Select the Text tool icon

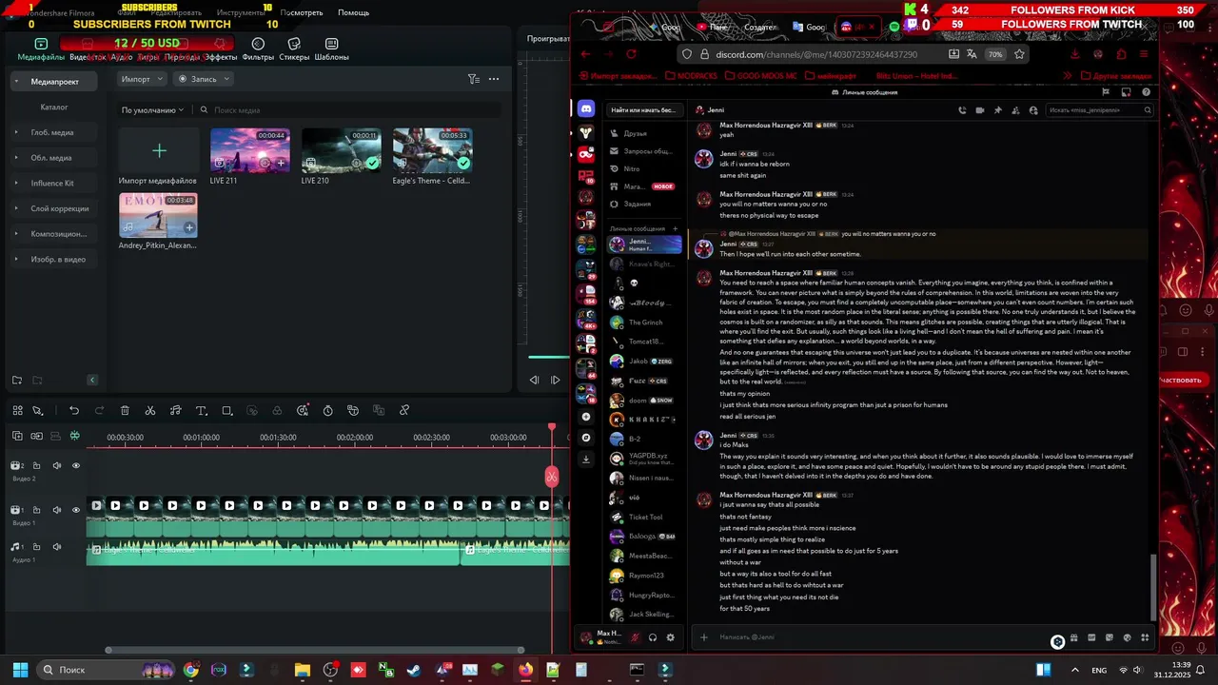pos(201,411)
